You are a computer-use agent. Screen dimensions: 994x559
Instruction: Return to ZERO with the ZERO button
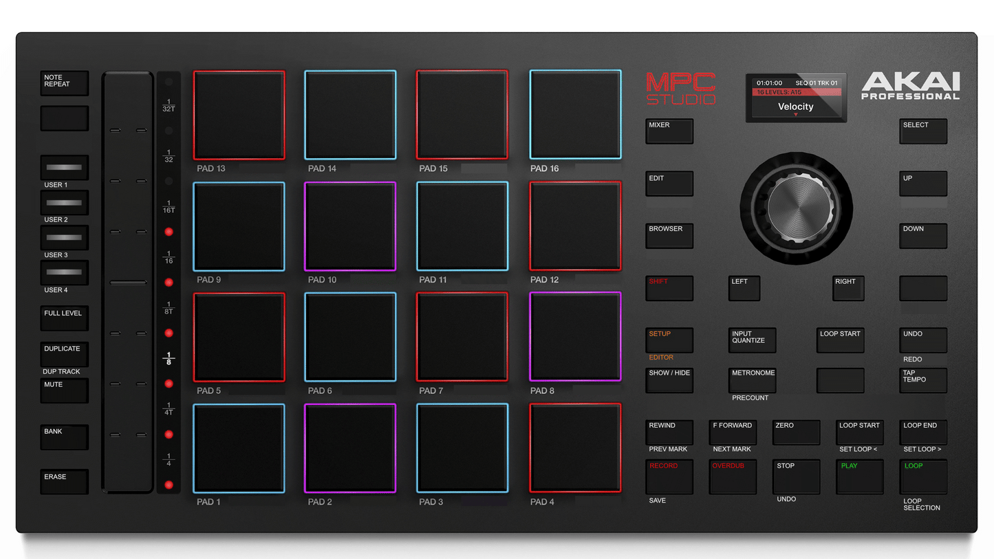click(796, 432)
